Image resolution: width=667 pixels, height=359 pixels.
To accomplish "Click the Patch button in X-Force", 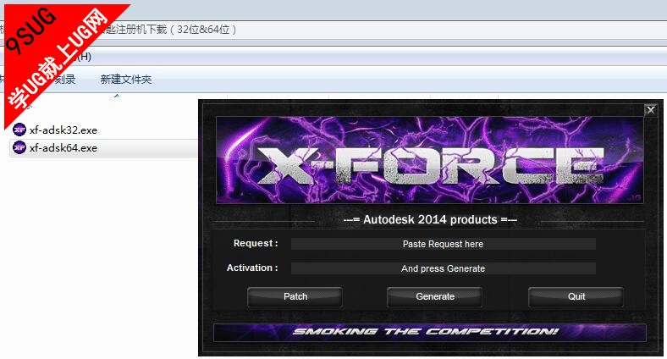I will click(295, 297).
